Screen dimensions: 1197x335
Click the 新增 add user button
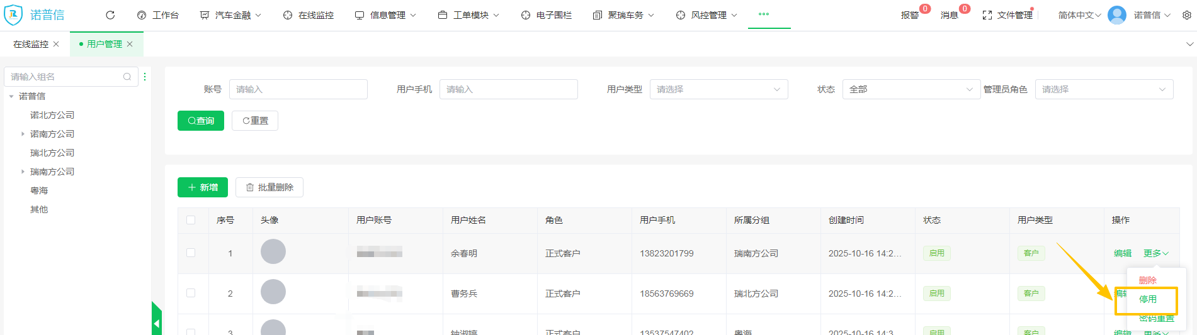click(x=203, y=187)
